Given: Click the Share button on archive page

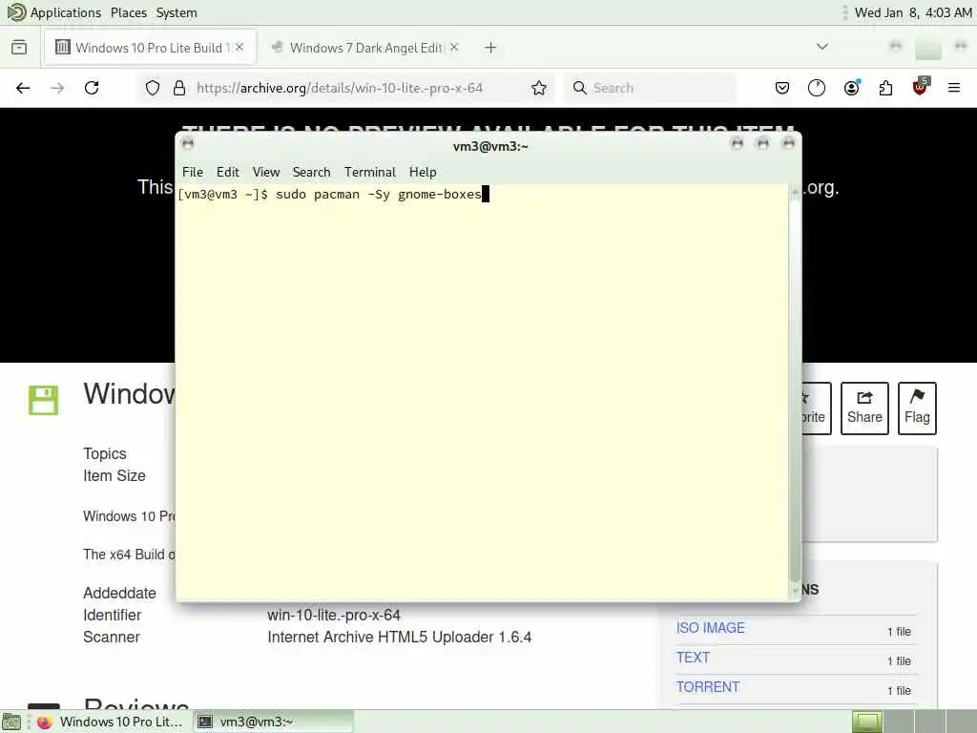Looking at the screenshot, I should [864, 408].
